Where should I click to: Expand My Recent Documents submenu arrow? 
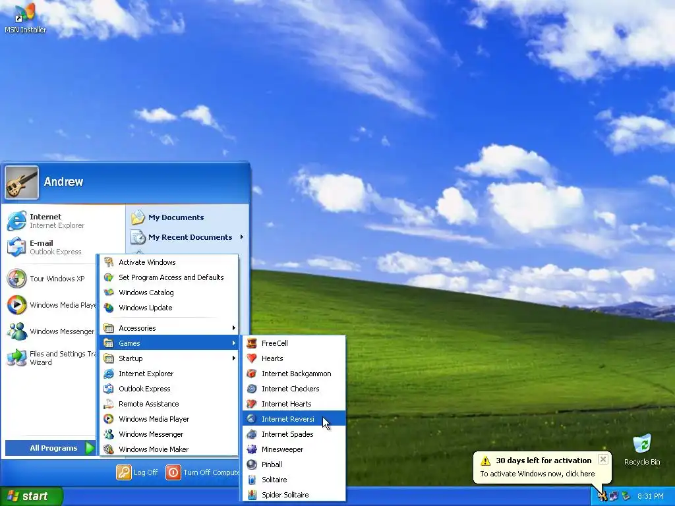point(242,237)
